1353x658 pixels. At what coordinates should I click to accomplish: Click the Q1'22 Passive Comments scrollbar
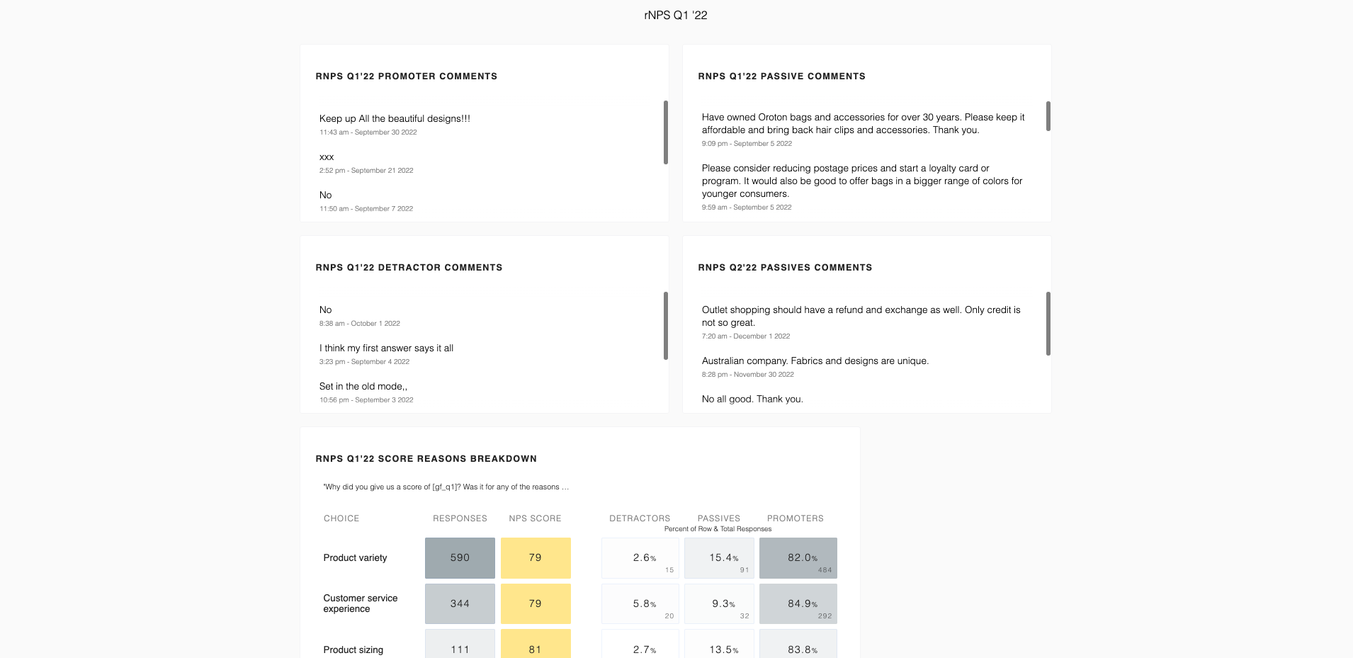(x=1048, y=116)
